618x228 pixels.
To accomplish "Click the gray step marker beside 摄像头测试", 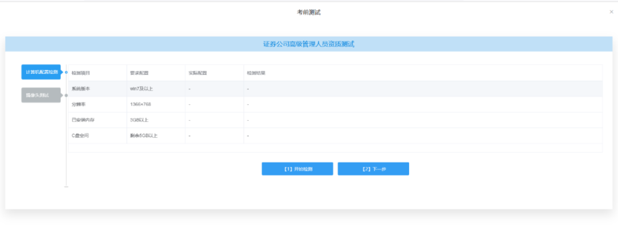I will pos(66,95).
